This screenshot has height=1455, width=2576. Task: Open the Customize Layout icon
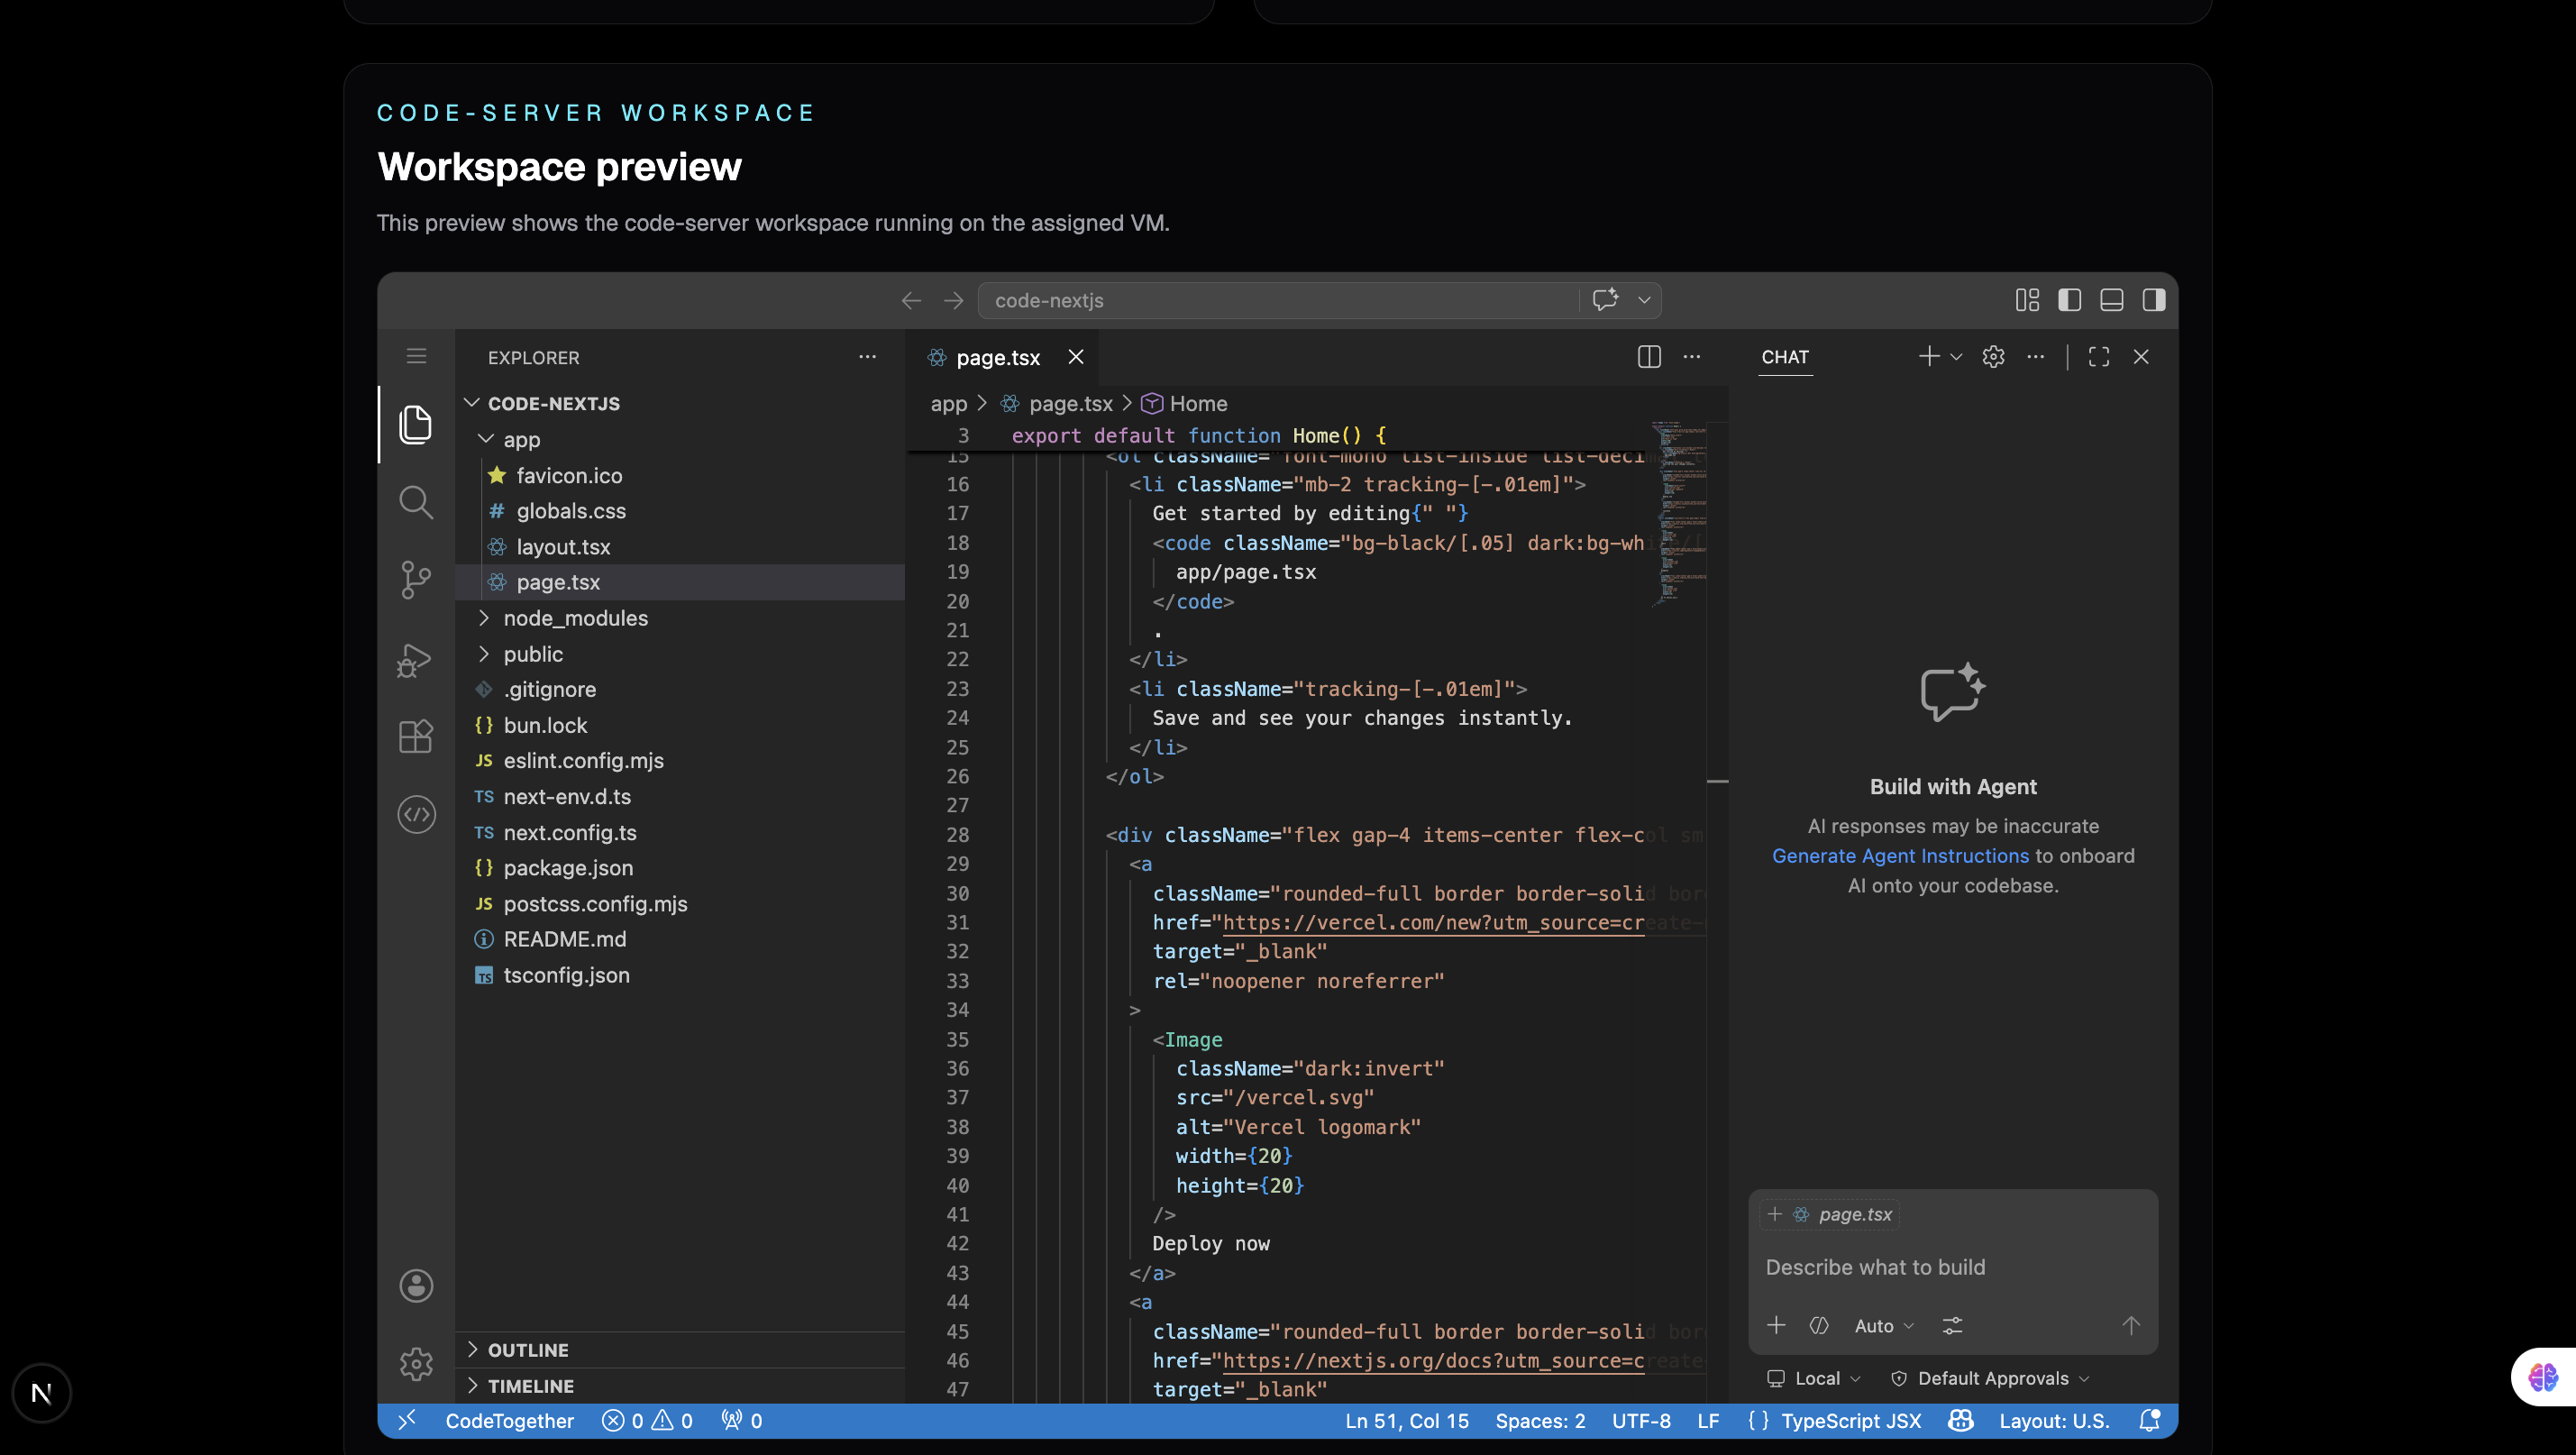(x=2027, y=300)
